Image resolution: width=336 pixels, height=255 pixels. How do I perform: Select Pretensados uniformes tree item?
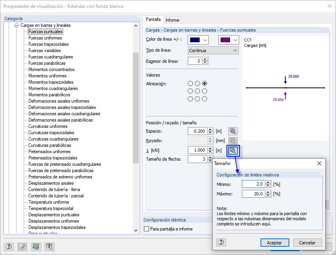[x=49, y=152]
